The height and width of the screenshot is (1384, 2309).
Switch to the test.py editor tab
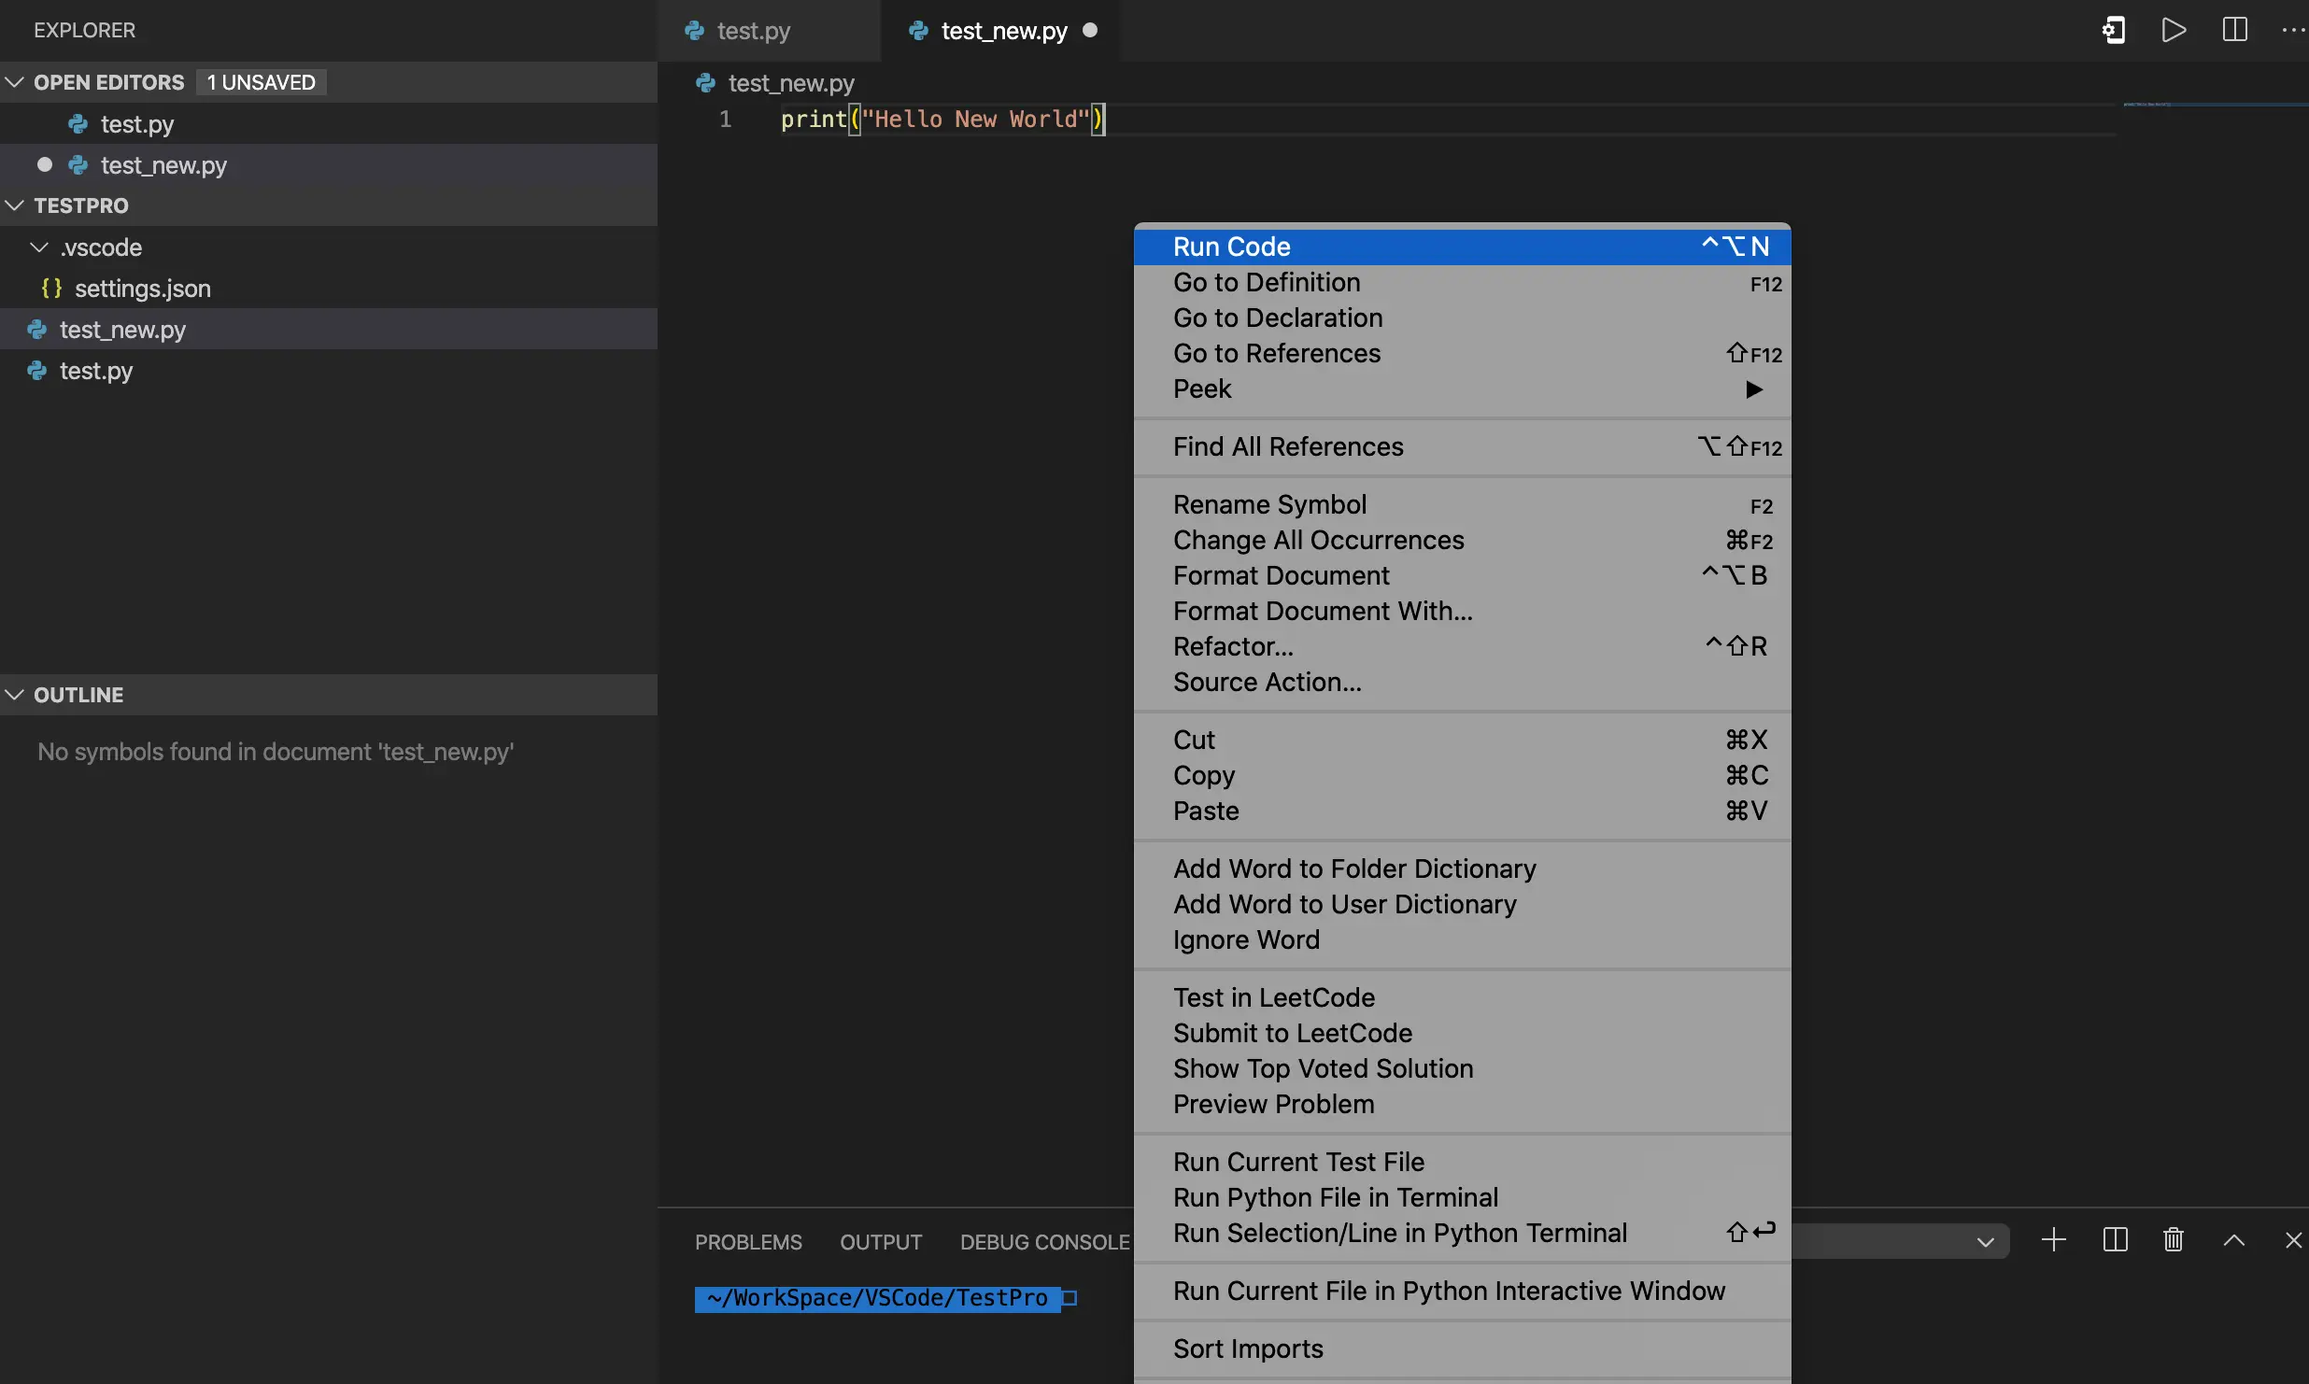[x=753, y=31]
